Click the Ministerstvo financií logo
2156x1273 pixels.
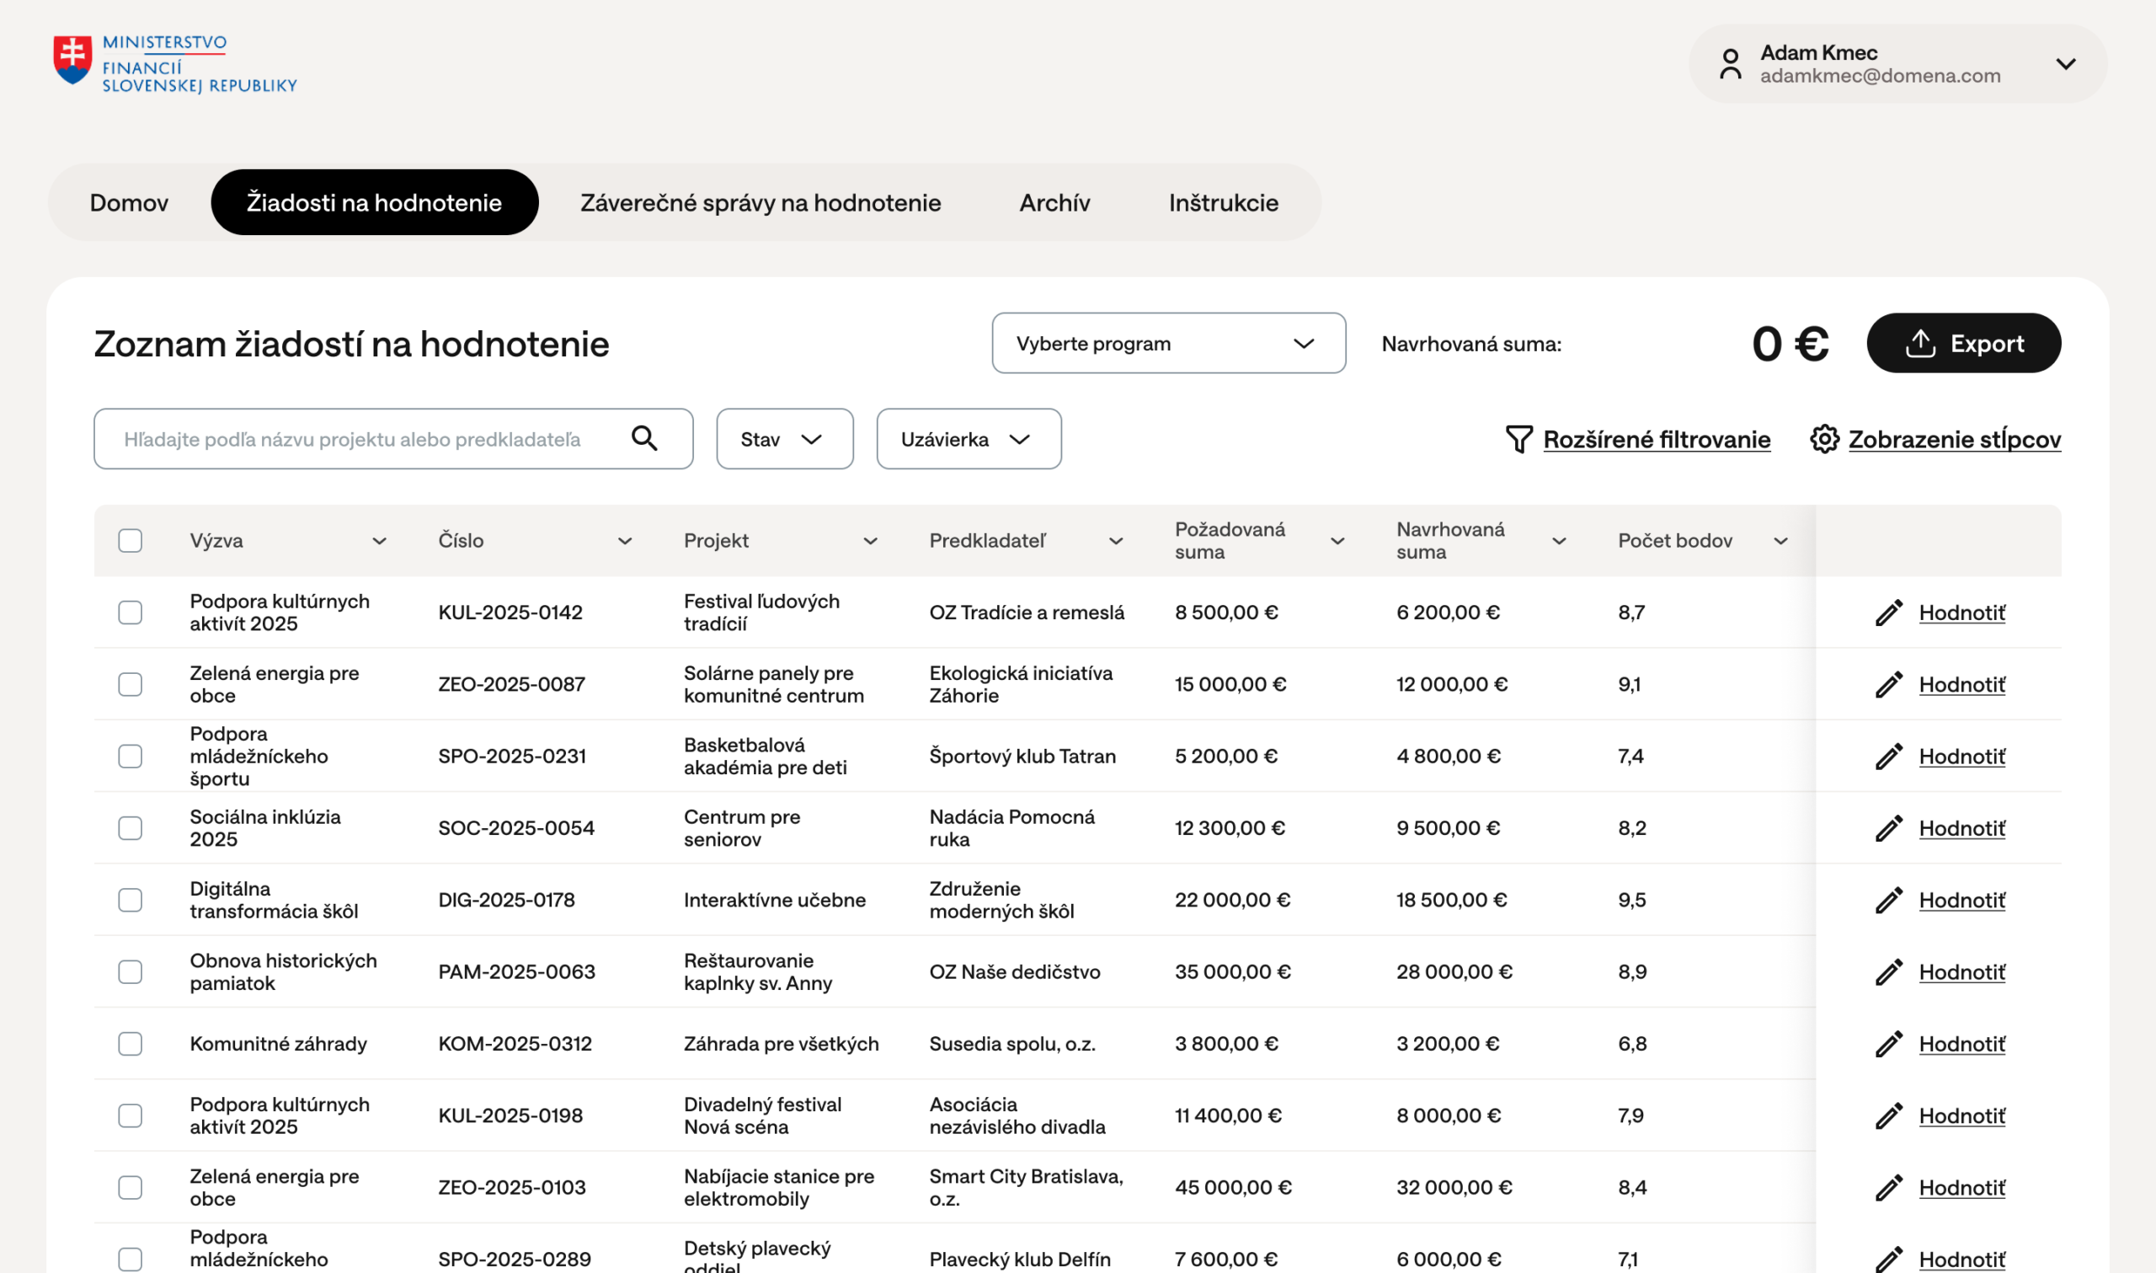click(175, 63)
